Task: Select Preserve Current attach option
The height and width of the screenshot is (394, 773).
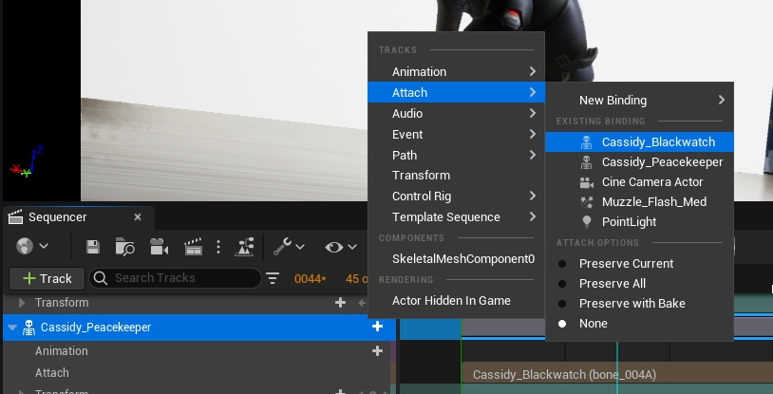Action: (x=639, y=263)
